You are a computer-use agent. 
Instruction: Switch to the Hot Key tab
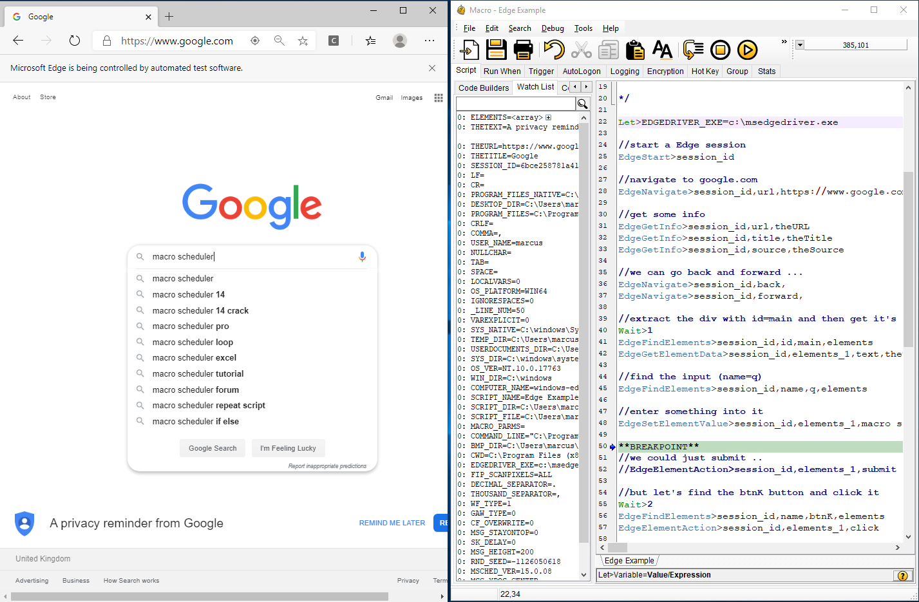705,71
